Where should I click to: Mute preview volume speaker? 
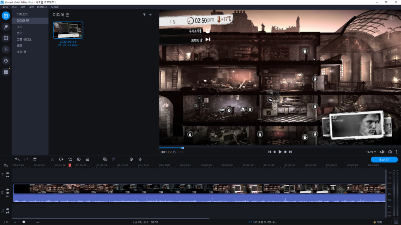(x=382, y=152)
